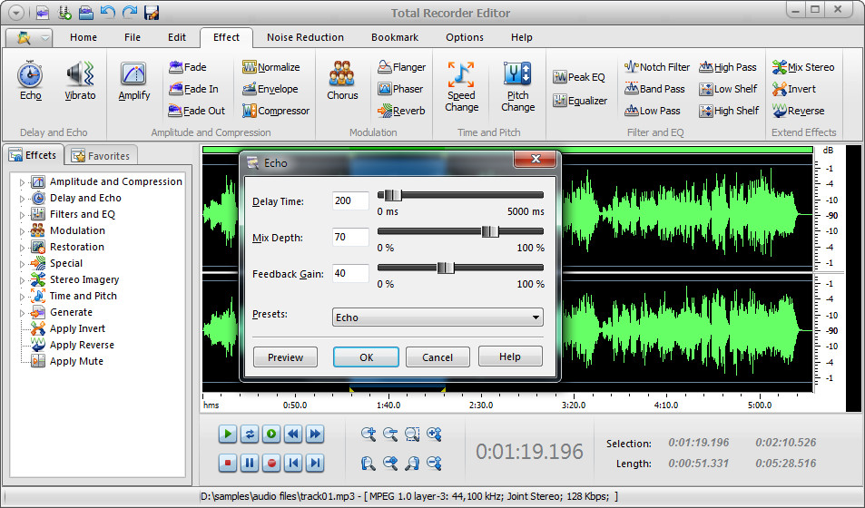Pause the audio playback
Image resolution: width=865 pixels, height=508 pixels.
[x=250, y=463]
